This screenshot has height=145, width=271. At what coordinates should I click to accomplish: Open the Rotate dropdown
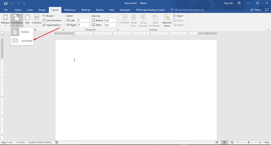click(179, 25)
